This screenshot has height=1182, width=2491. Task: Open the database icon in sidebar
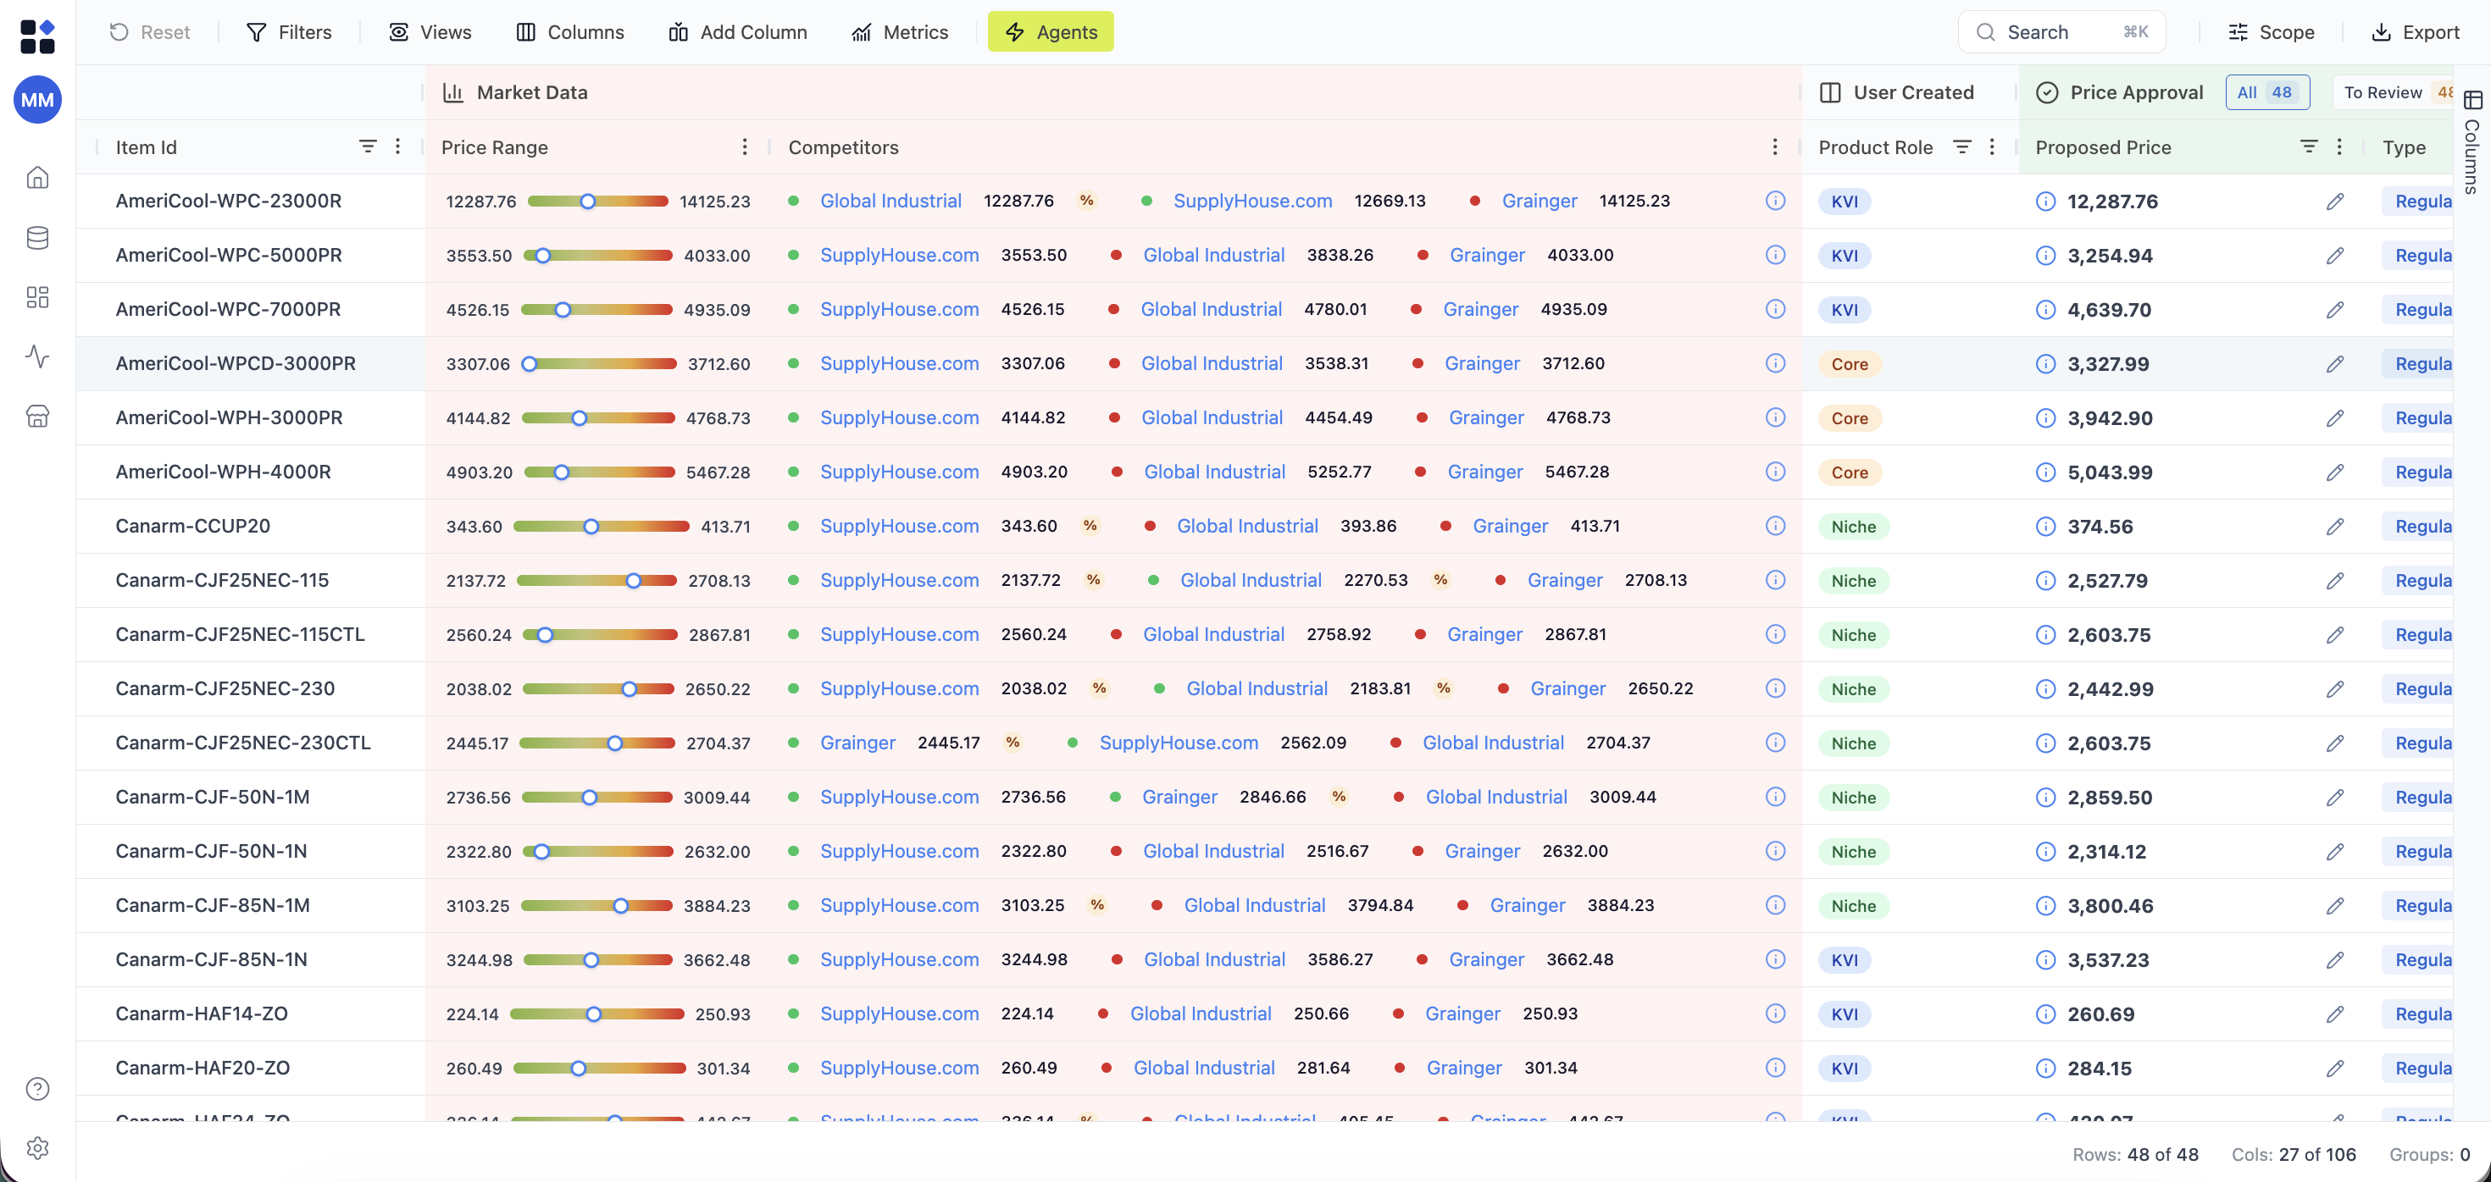(x=38, y=238)
